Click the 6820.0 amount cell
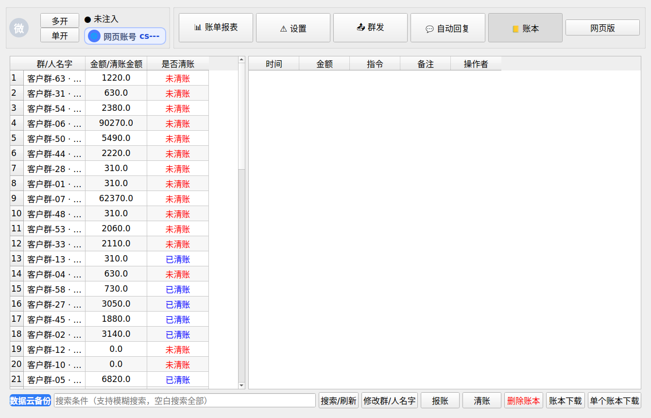Screen dimensions: 651x418 click(x=116, y=379)
